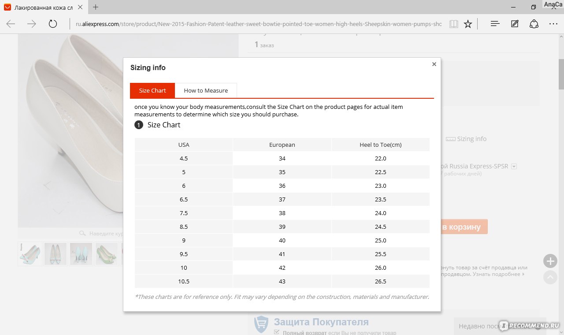Viewport: 564px width, 335px height.
Task: Select the 23.0 heel-to-toe cell
Action: pos(381,186)
